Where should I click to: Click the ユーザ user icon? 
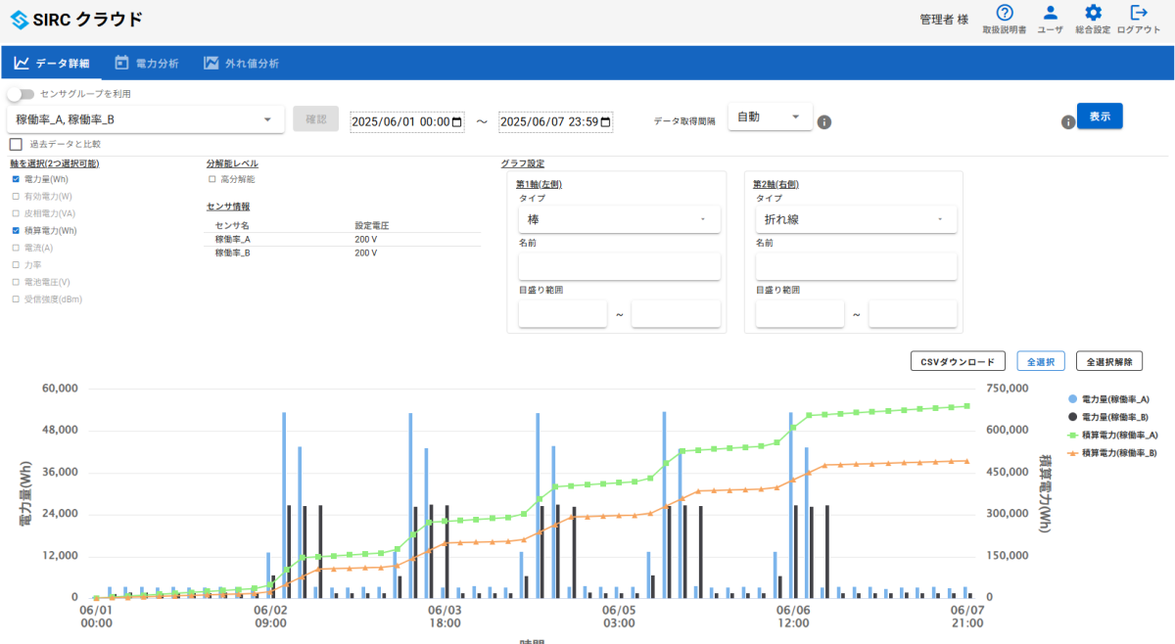coord(1050,14)
